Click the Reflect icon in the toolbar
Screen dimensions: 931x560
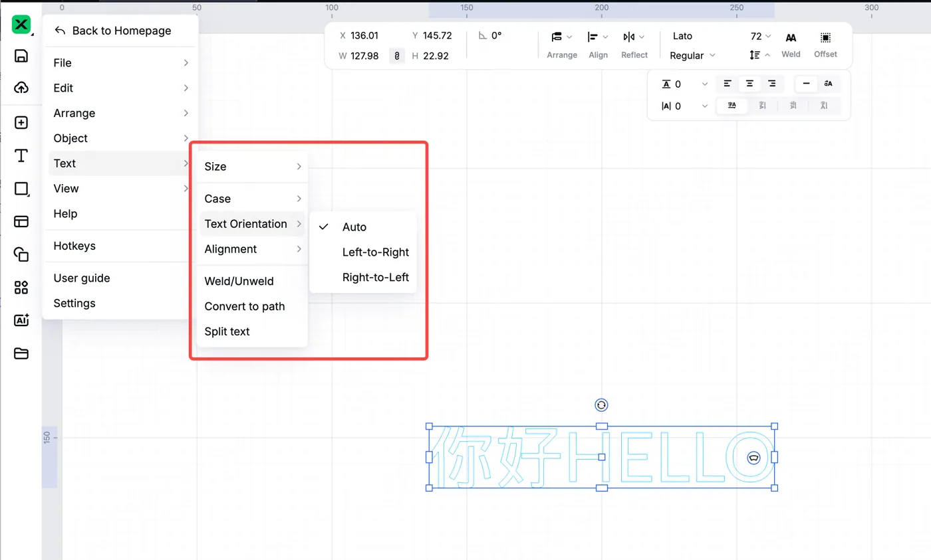point(628,37)
